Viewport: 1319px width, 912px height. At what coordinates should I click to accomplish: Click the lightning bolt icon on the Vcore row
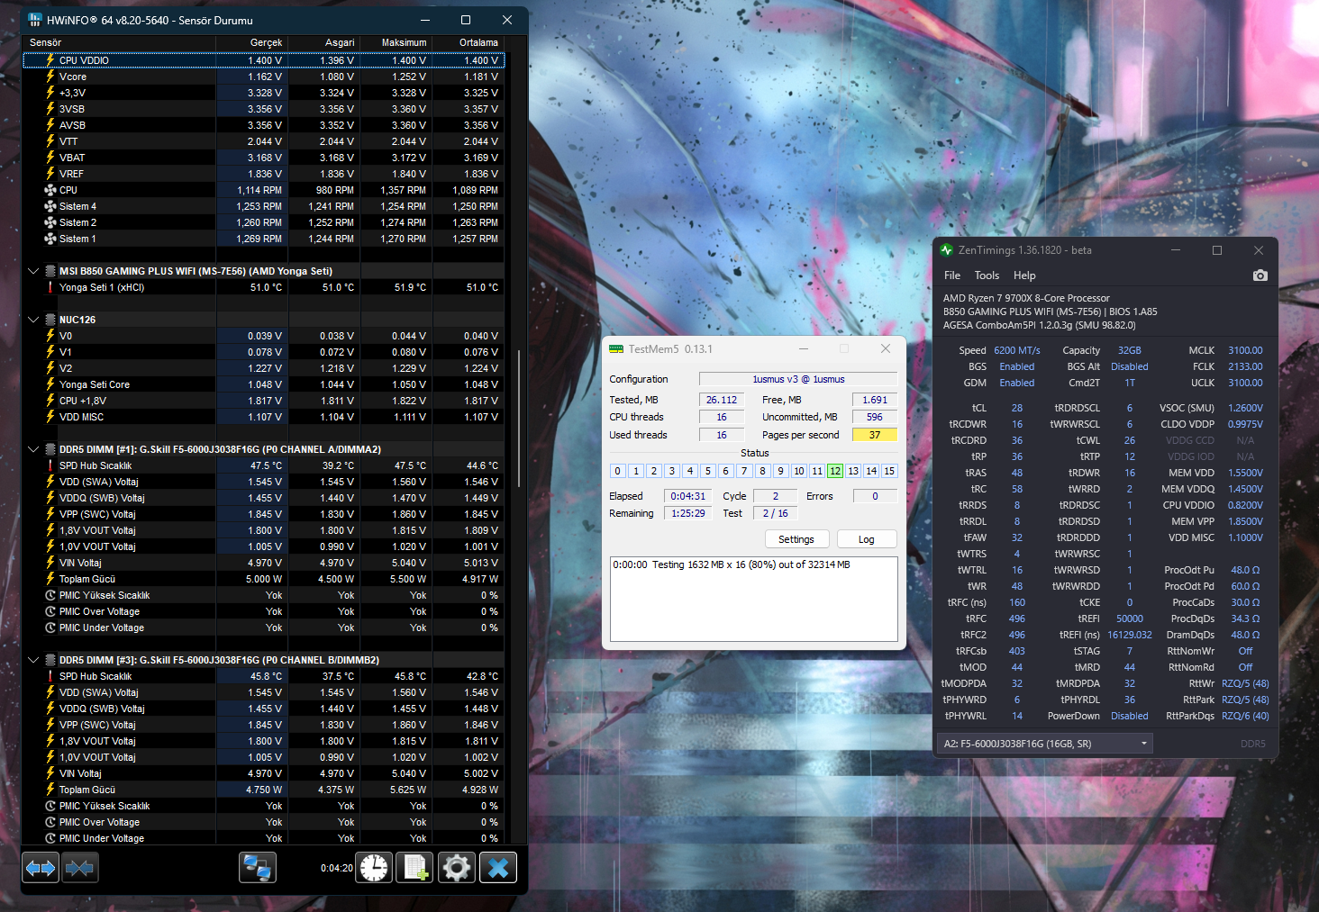click(x=50, y=77)
